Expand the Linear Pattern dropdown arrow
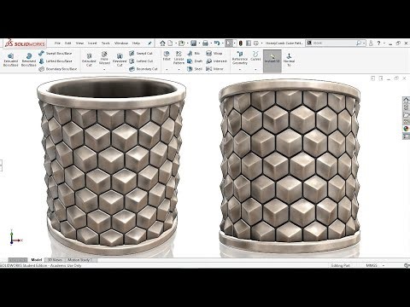The image size is (410, 307). (179, 69)
